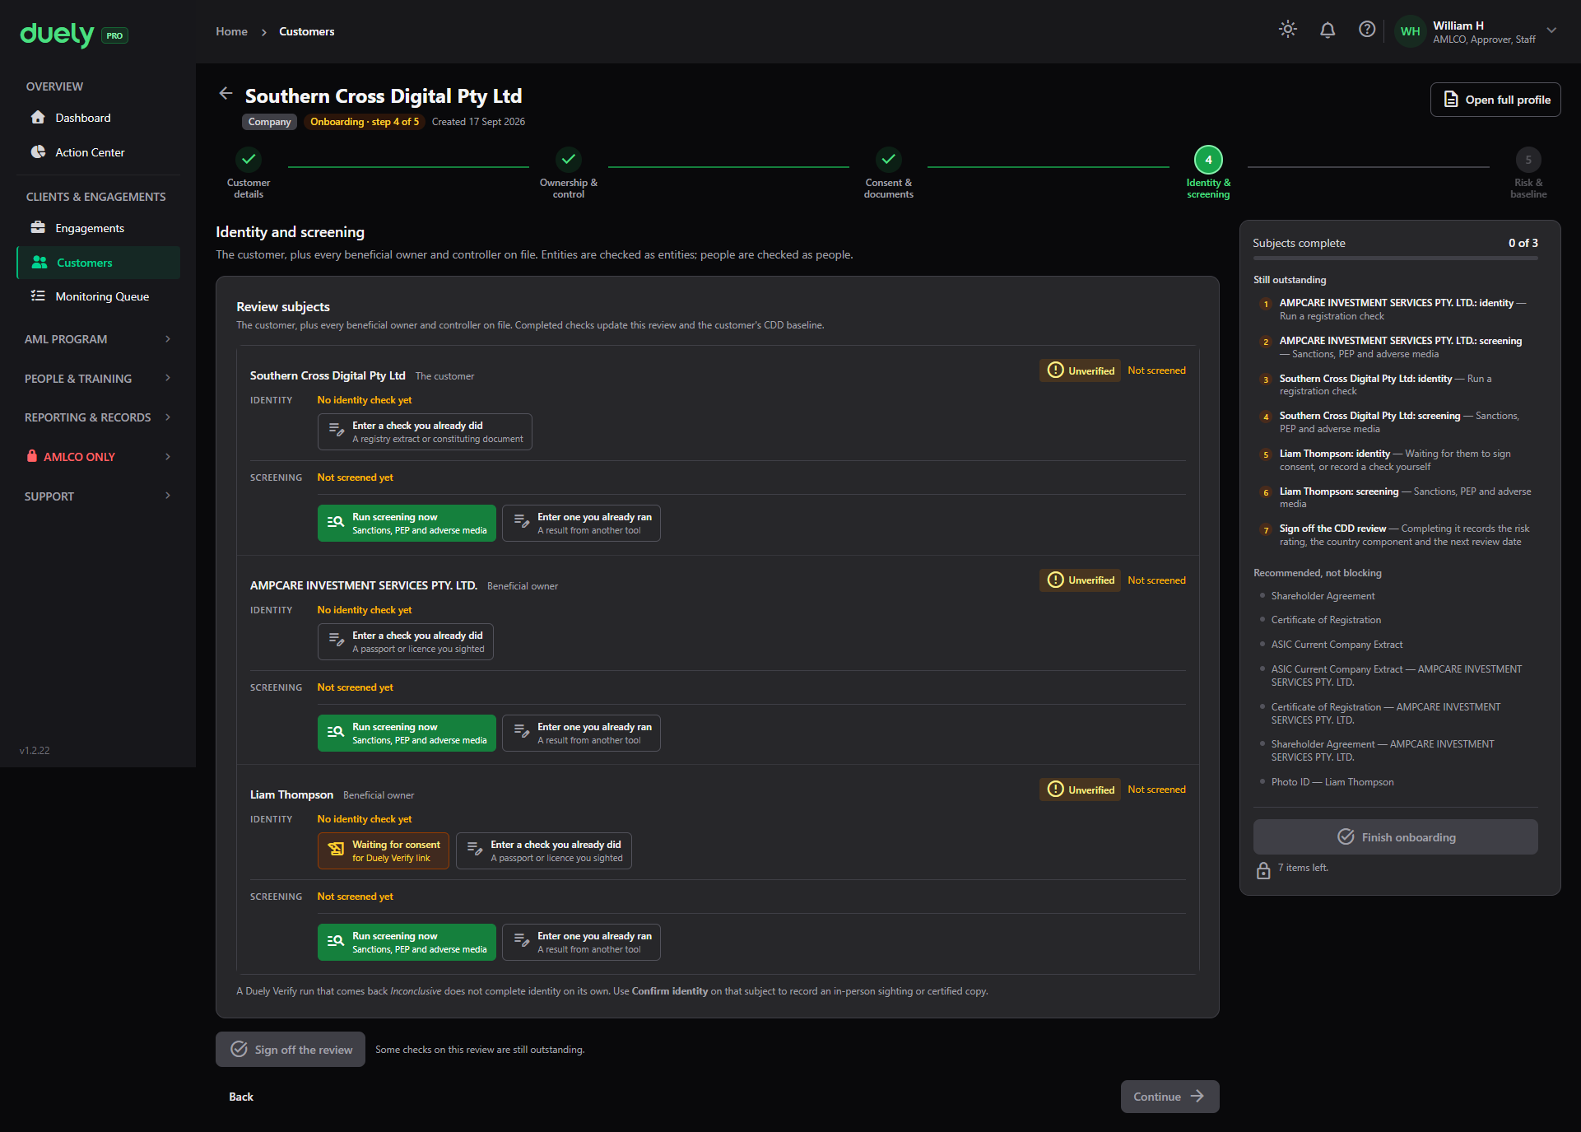Expand the REPORTING & RECORDS section
1581x1132 pixels.
[x=99, y=417]
